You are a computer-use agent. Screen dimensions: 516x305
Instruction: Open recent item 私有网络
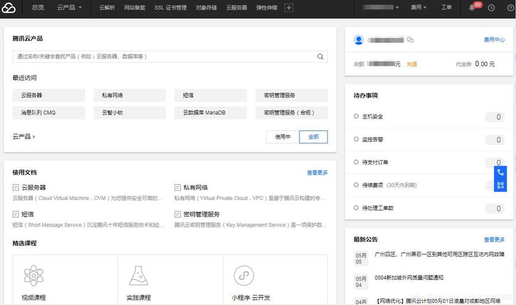click(130, 95)
